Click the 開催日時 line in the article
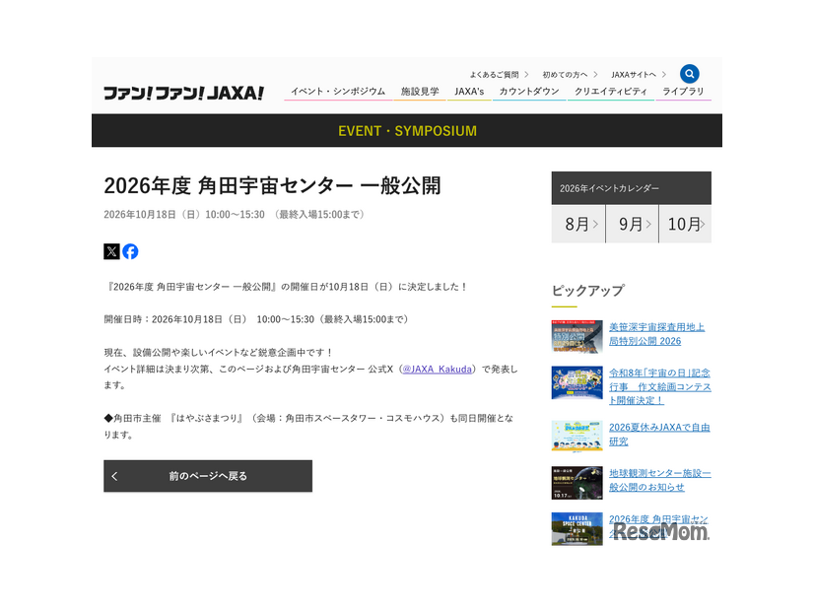814x611 pixels. pyautogui.click(x=258, y=319)
